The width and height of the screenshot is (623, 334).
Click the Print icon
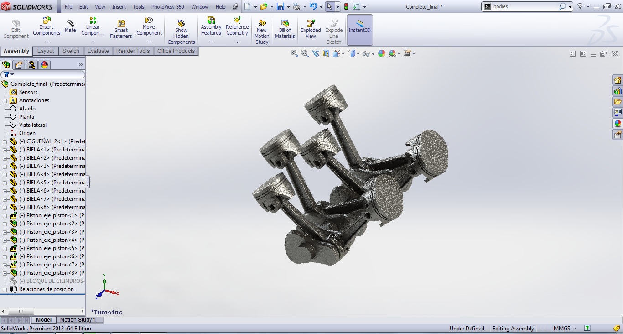[296, 6]
